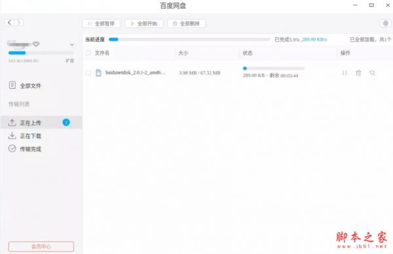393x254 pixels.
Task: Click the upload arrow icon in sidebar
Action: click(x=12, y=122)
